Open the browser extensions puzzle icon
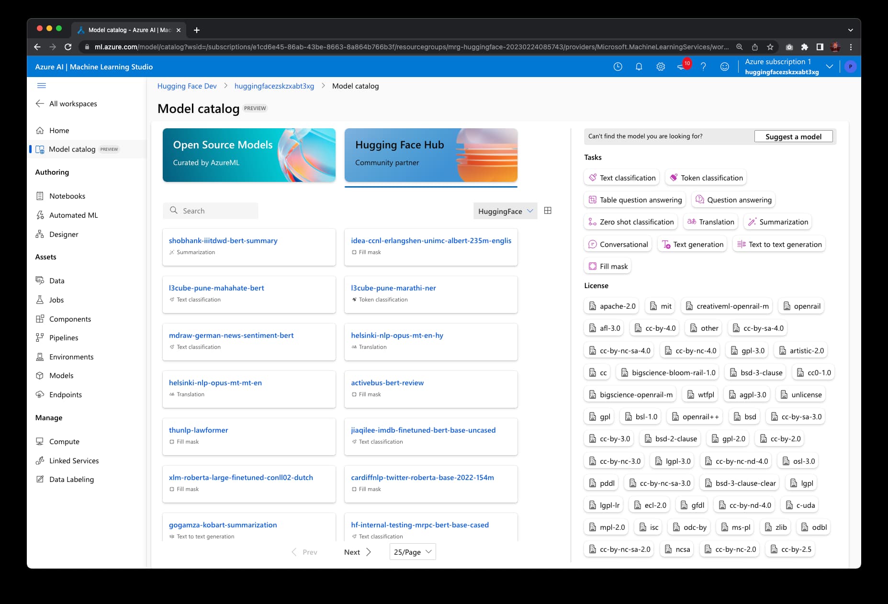Viewport: 888px width, 604px height. pyautogui.click(x=804, y=47)
